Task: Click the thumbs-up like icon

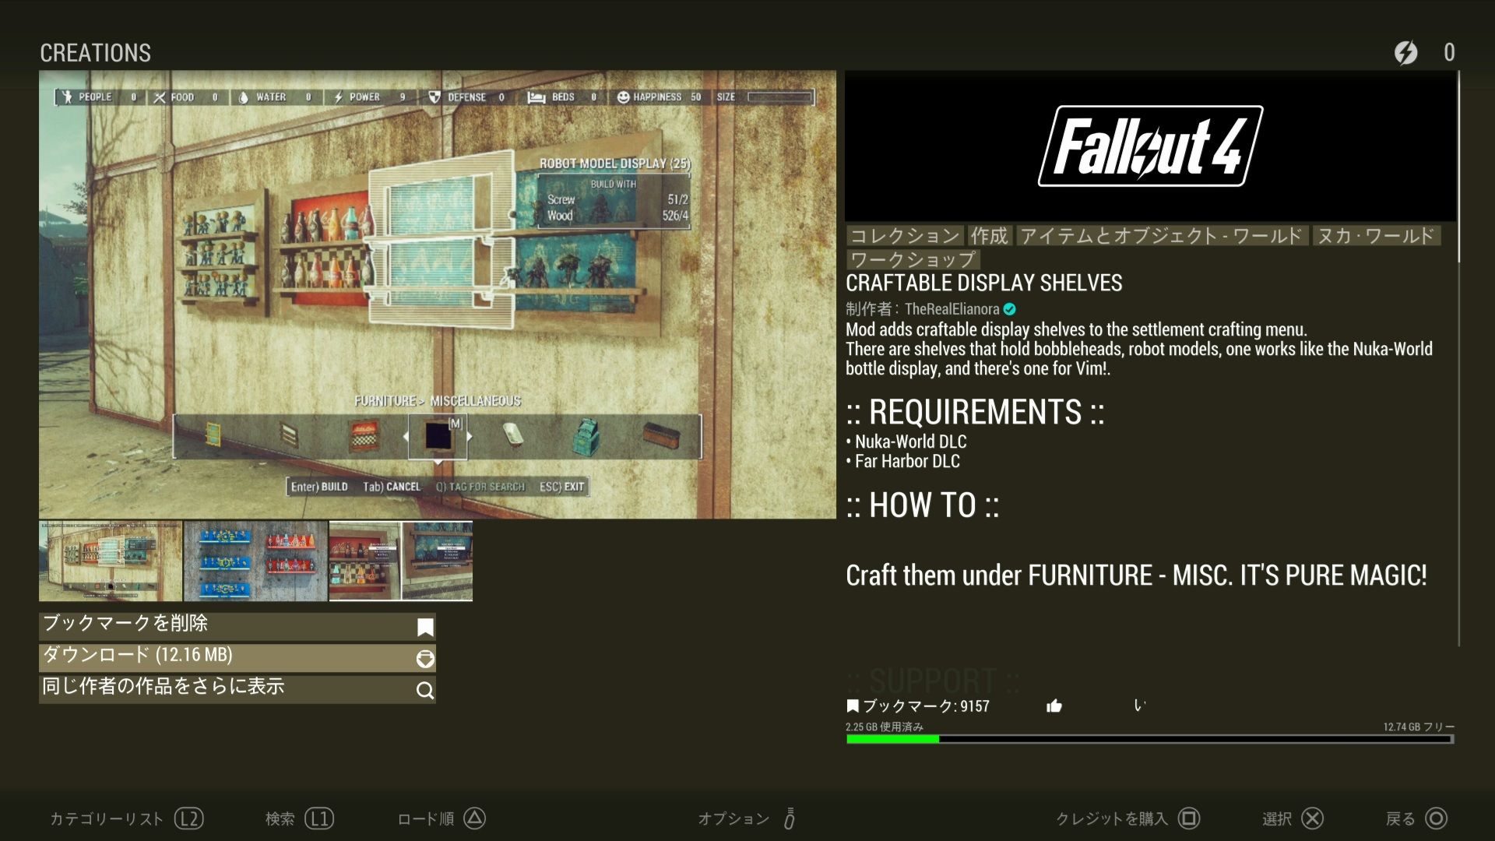Action: click(1054, 706)
